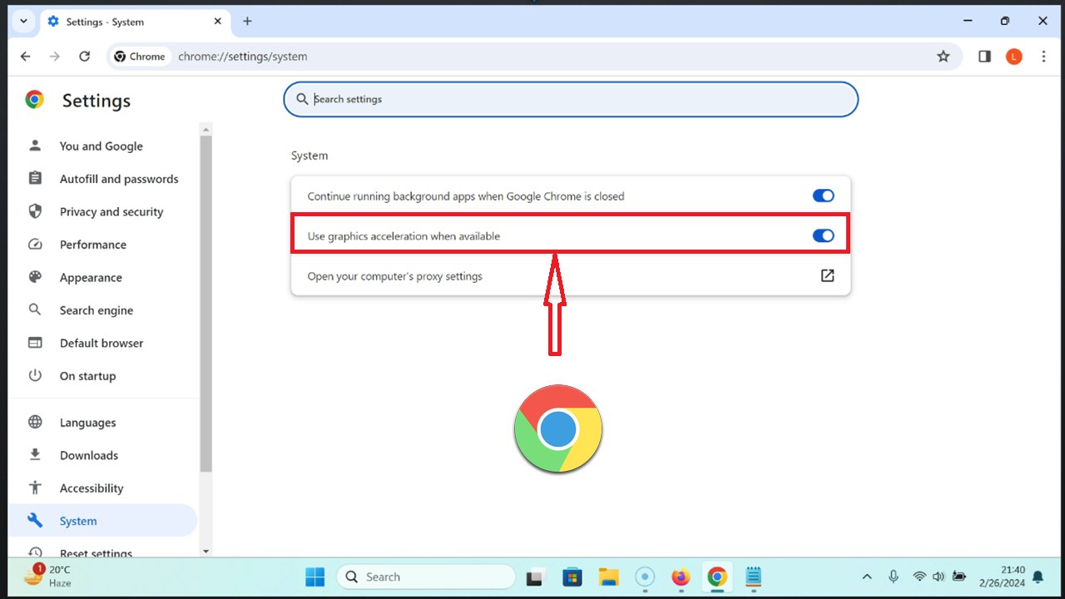
Task: Toggle graphics acceleration switch
Action: click(823, 236)
